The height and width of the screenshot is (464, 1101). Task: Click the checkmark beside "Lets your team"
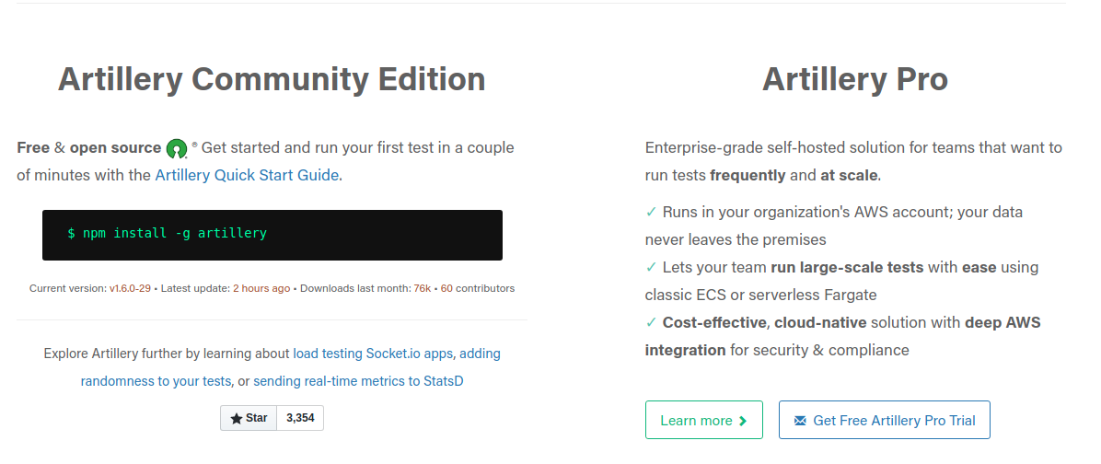(x=652, y=267)
